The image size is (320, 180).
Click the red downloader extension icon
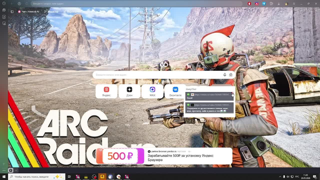coord(256,3)
